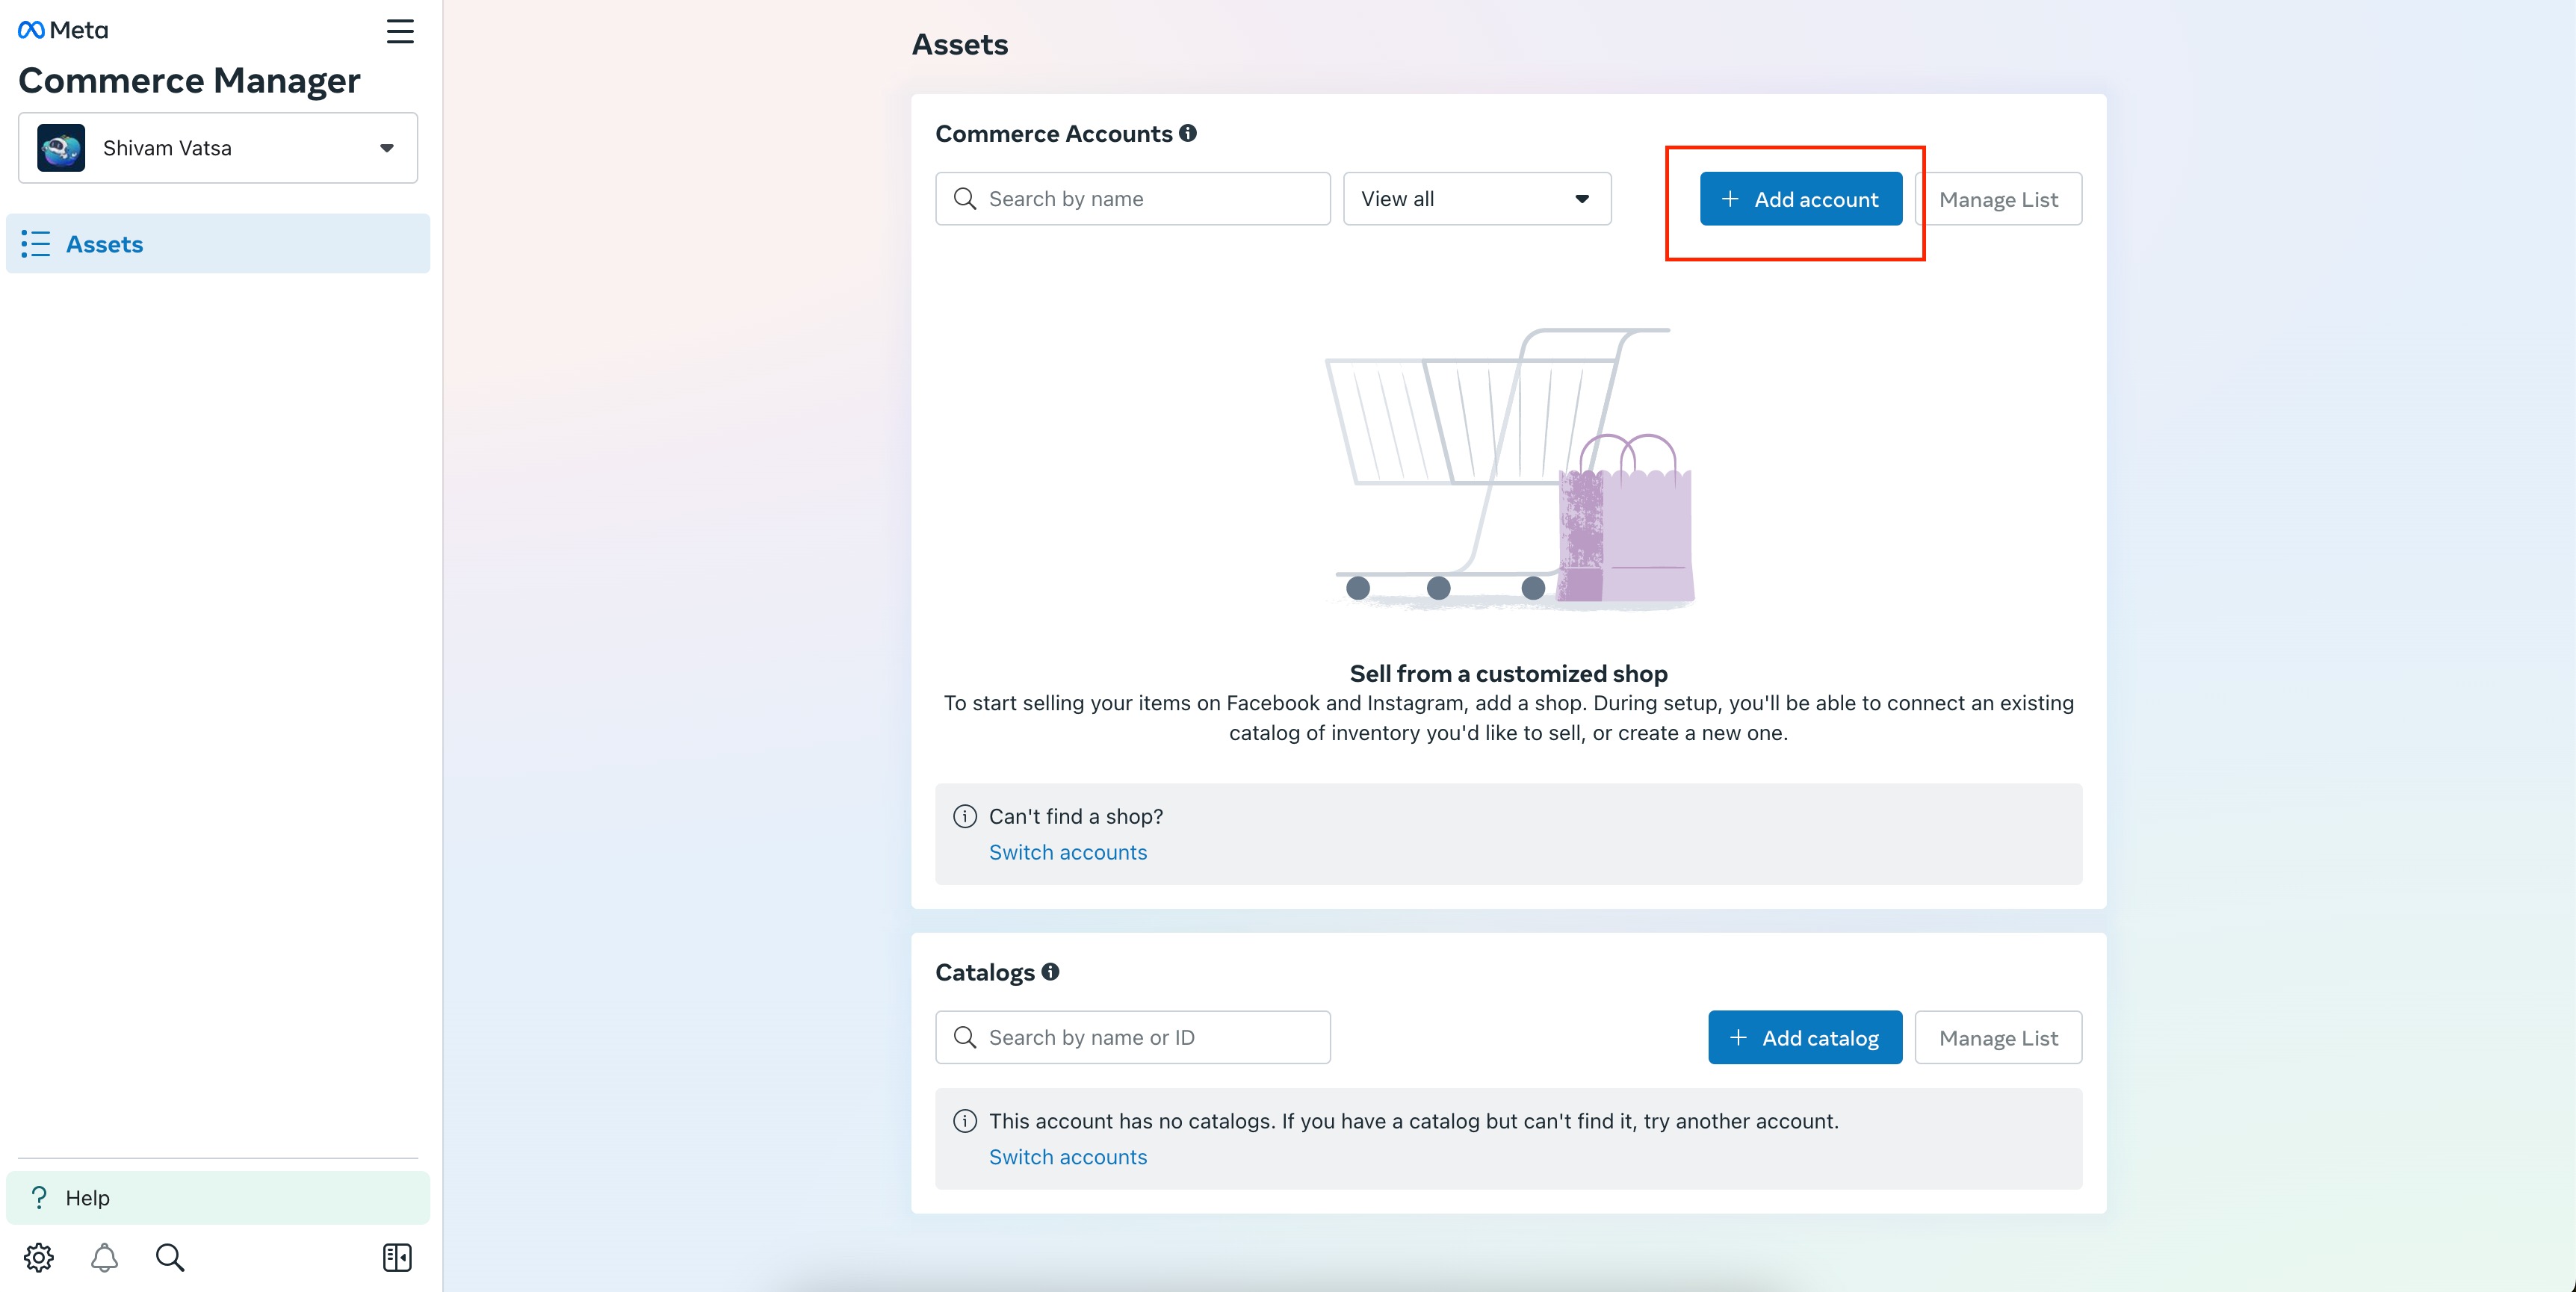Screen dimensions: 2576x1292
Task: Collapse sidebar using the panel icon
Action: coord(397,1257)
